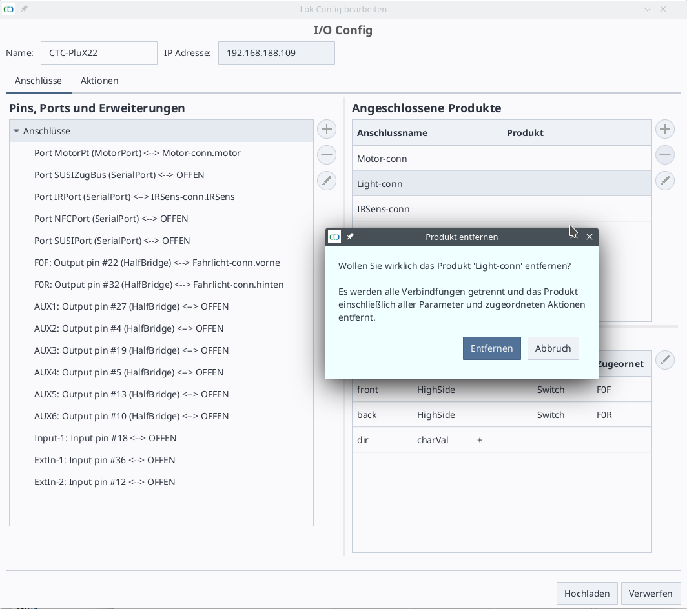The height and width of the screenshot is (609, 687).
Task: Switch to the Aktionen tab
Action: (99, 81)
